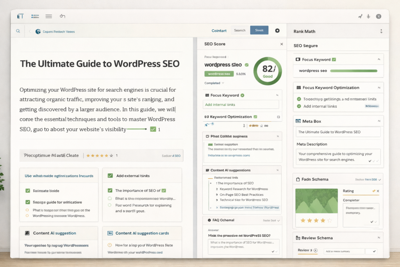Click the wordpress seo keyword strength bar
The height and width of the screenshot is (267, 400).
coord(354,72)
